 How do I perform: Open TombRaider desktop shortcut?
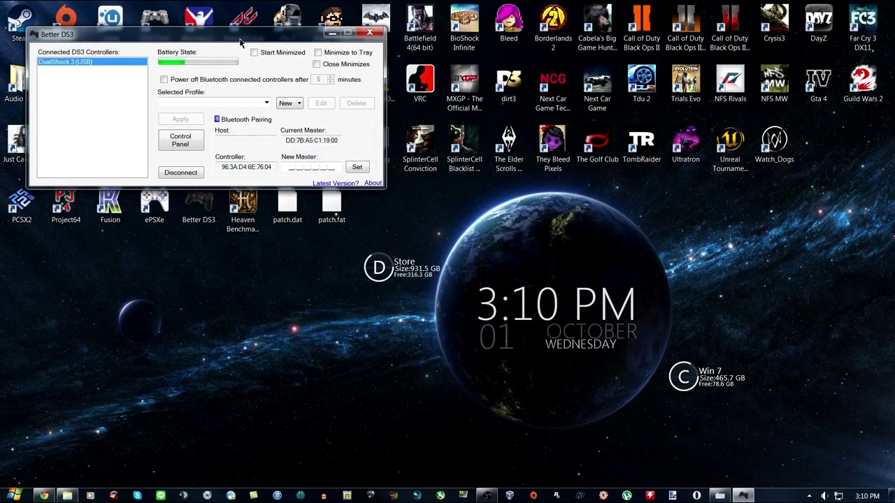(x=641, y=145)
